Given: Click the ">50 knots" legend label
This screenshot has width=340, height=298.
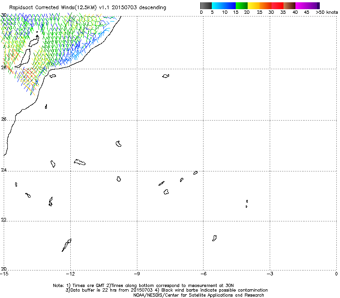Looking at the screenshot, I should pos(327,12).
